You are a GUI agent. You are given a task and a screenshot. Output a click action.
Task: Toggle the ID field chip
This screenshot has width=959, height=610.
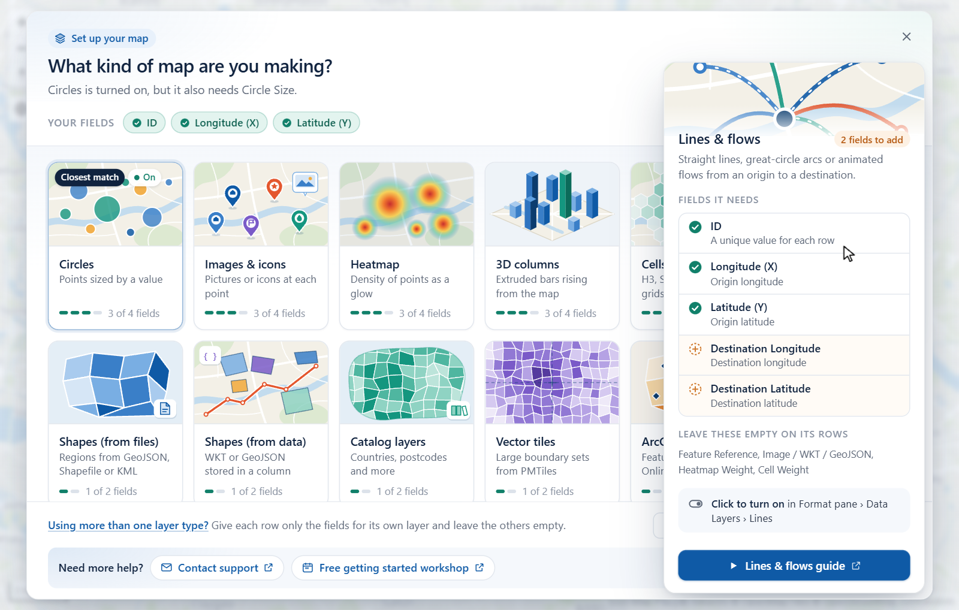[x=144, y=123]
